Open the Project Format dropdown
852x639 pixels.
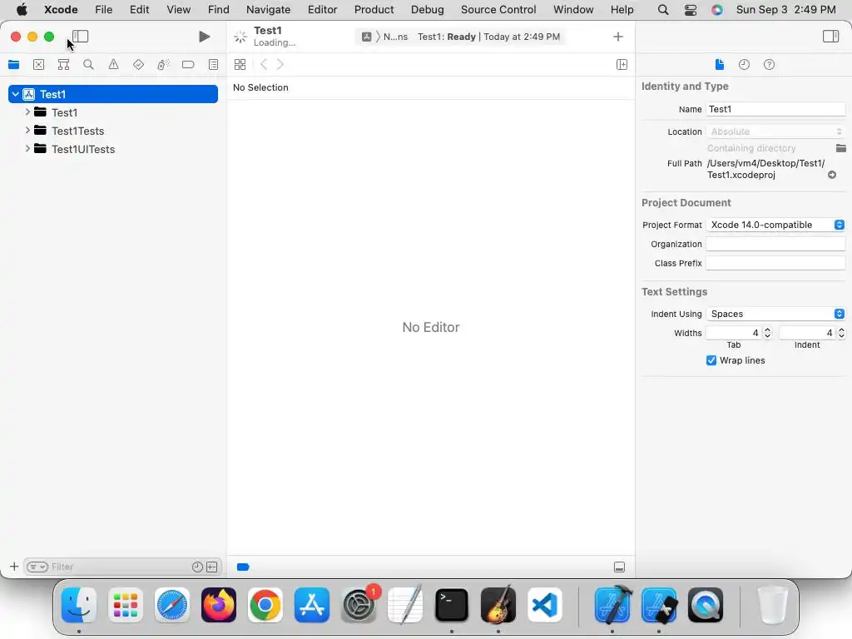775,225
